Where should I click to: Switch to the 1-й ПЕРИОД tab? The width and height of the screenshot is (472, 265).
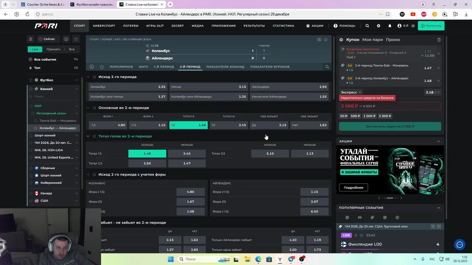[164, 67]
